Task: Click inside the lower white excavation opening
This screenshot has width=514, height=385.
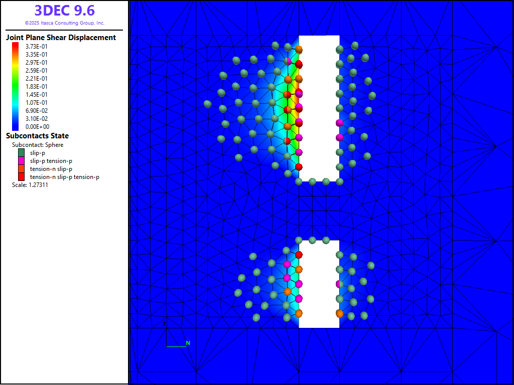Action: click(x=319, y=284)
